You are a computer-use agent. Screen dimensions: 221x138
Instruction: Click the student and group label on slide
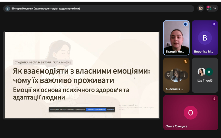point(43,62)
